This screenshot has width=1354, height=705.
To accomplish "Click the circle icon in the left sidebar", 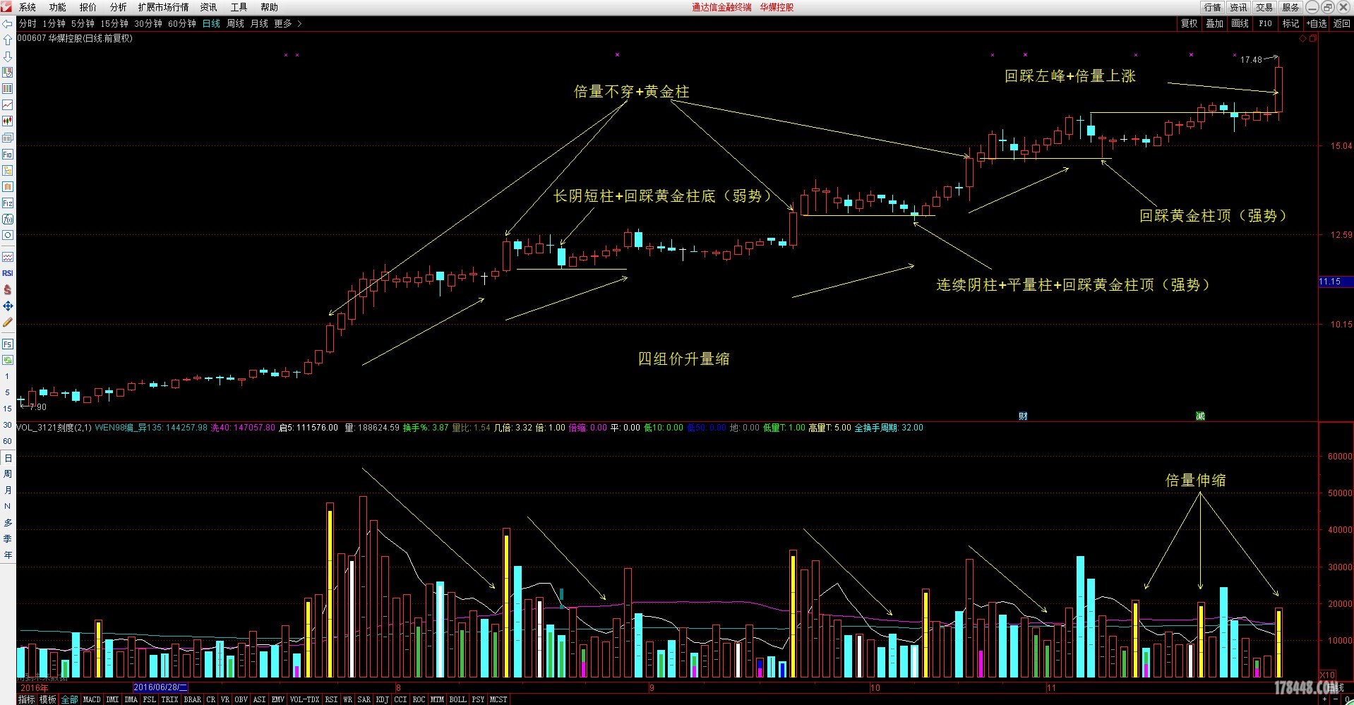I will click(8, 236).
